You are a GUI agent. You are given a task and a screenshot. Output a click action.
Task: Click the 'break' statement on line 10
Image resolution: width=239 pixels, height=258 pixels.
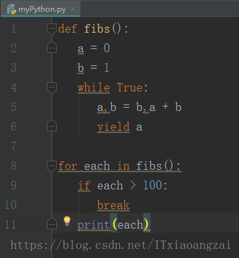pyautogui.click(x=113, y=205)
